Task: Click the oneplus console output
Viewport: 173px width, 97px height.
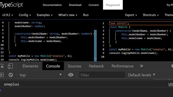Action: [x=11, y=84]
